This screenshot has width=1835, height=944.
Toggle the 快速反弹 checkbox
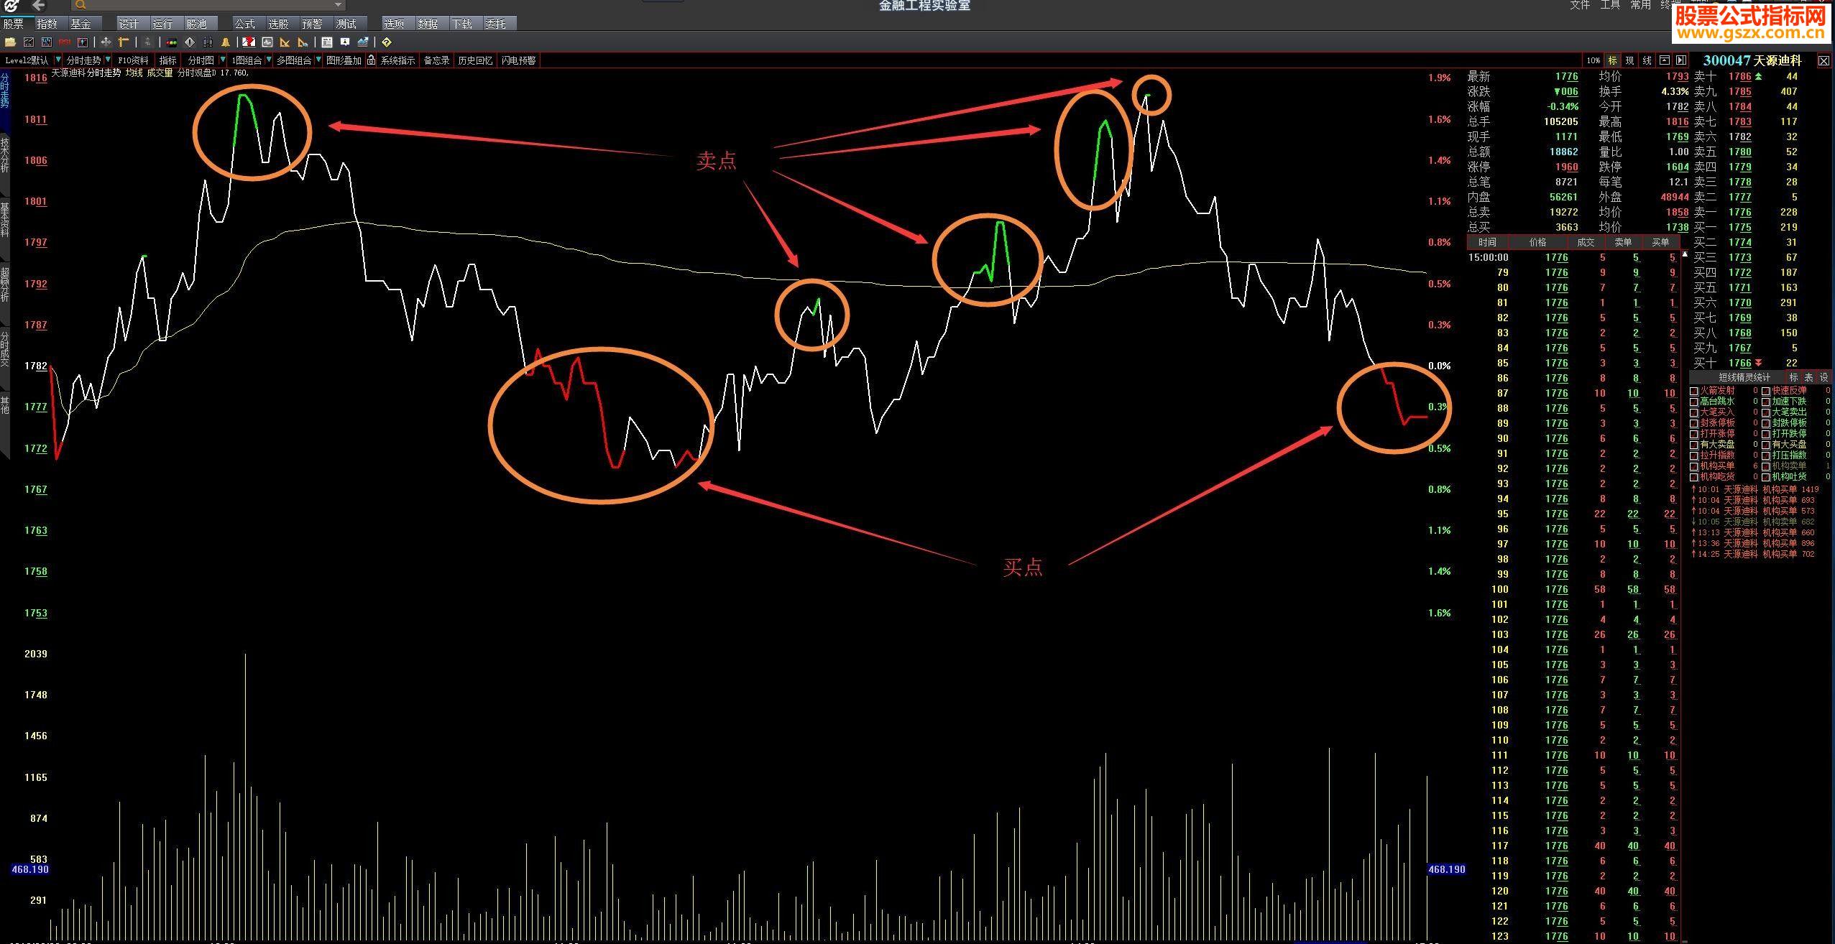(1765, 391)
